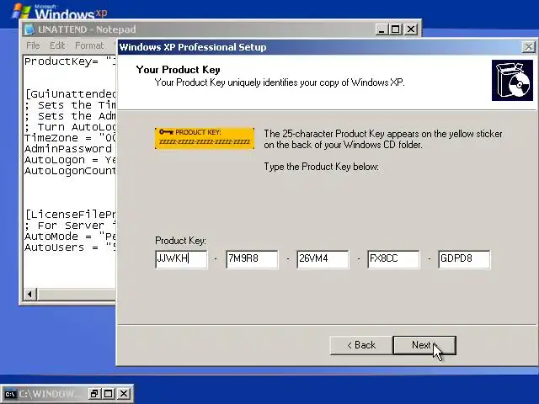Click the "; Turn AutoLog" comment line
The image size is (539, 404).
point(70,127)
